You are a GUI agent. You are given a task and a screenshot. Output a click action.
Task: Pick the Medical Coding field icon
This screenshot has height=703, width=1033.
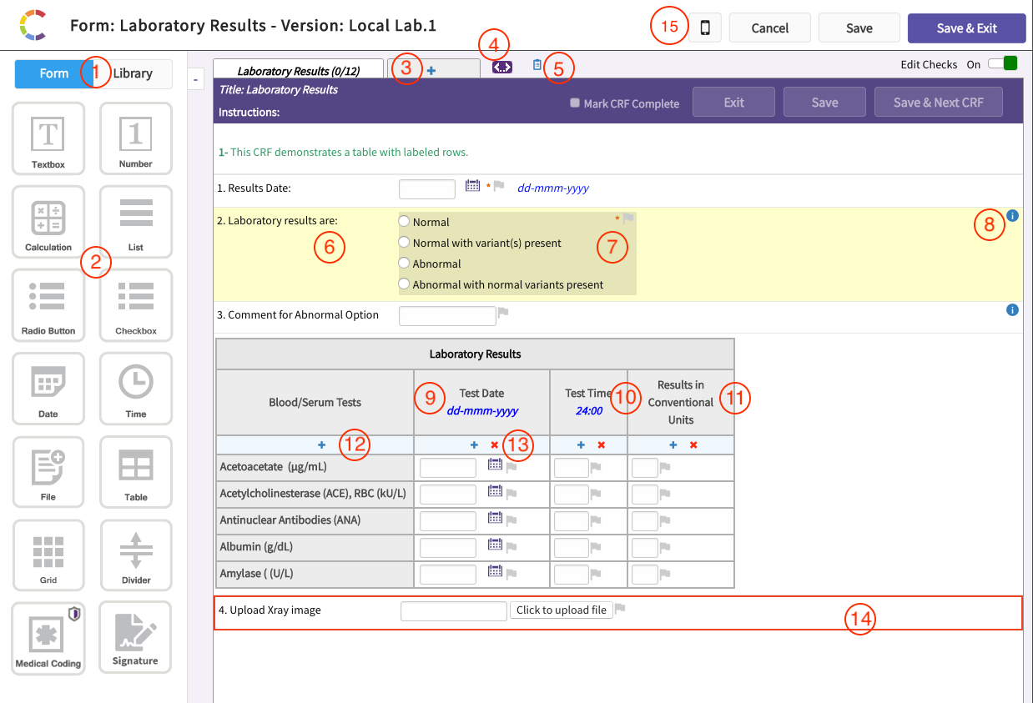(48, 638)
